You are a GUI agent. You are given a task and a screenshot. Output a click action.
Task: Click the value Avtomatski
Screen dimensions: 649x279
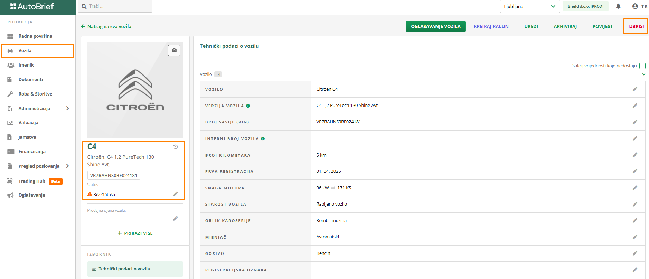(328, 237)
